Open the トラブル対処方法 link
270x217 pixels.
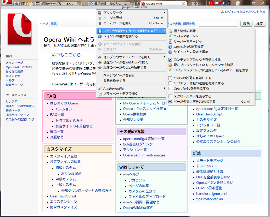click(69, 121)
